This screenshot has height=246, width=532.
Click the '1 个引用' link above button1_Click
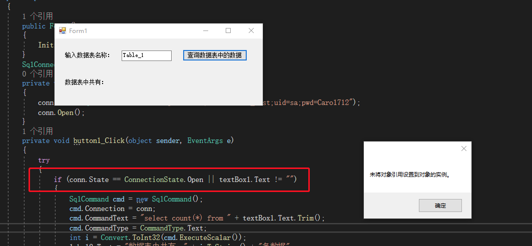coord(38,131)
